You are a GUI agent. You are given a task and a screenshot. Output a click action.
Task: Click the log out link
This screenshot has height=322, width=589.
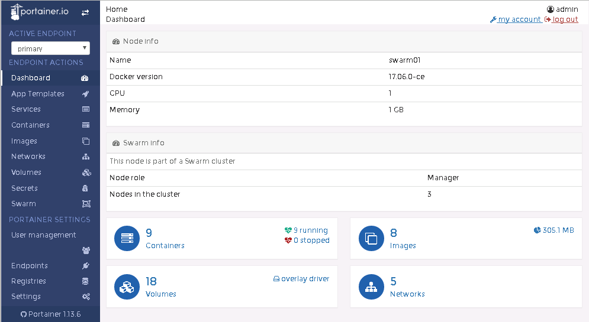point(565,19)
